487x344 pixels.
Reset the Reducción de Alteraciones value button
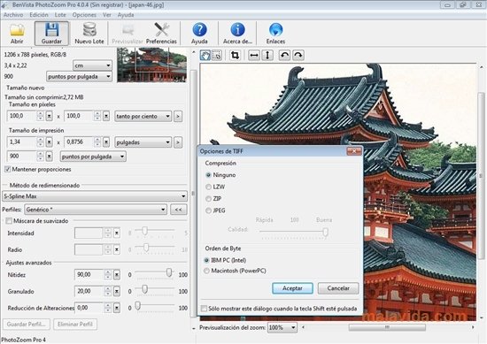point(117,308)
